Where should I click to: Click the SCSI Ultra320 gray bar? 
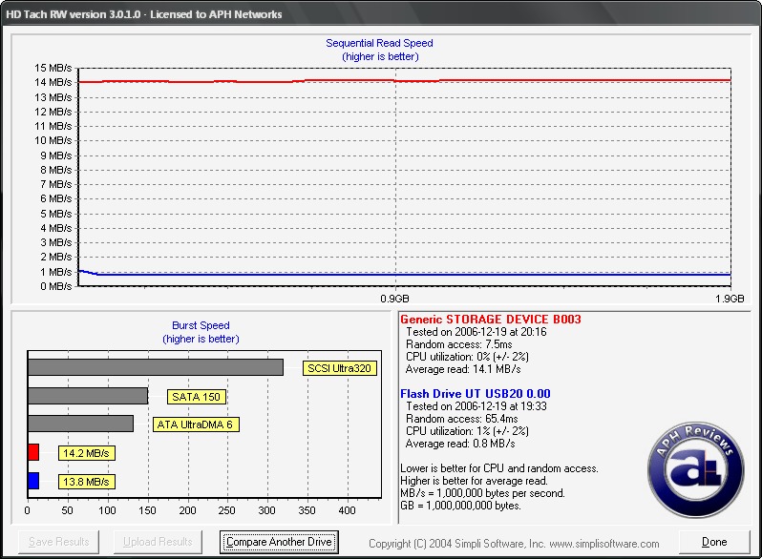click(x=156, y=367)
